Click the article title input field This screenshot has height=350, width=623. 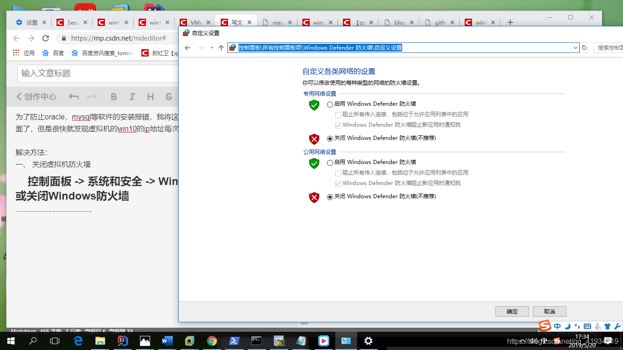[98, 73]
